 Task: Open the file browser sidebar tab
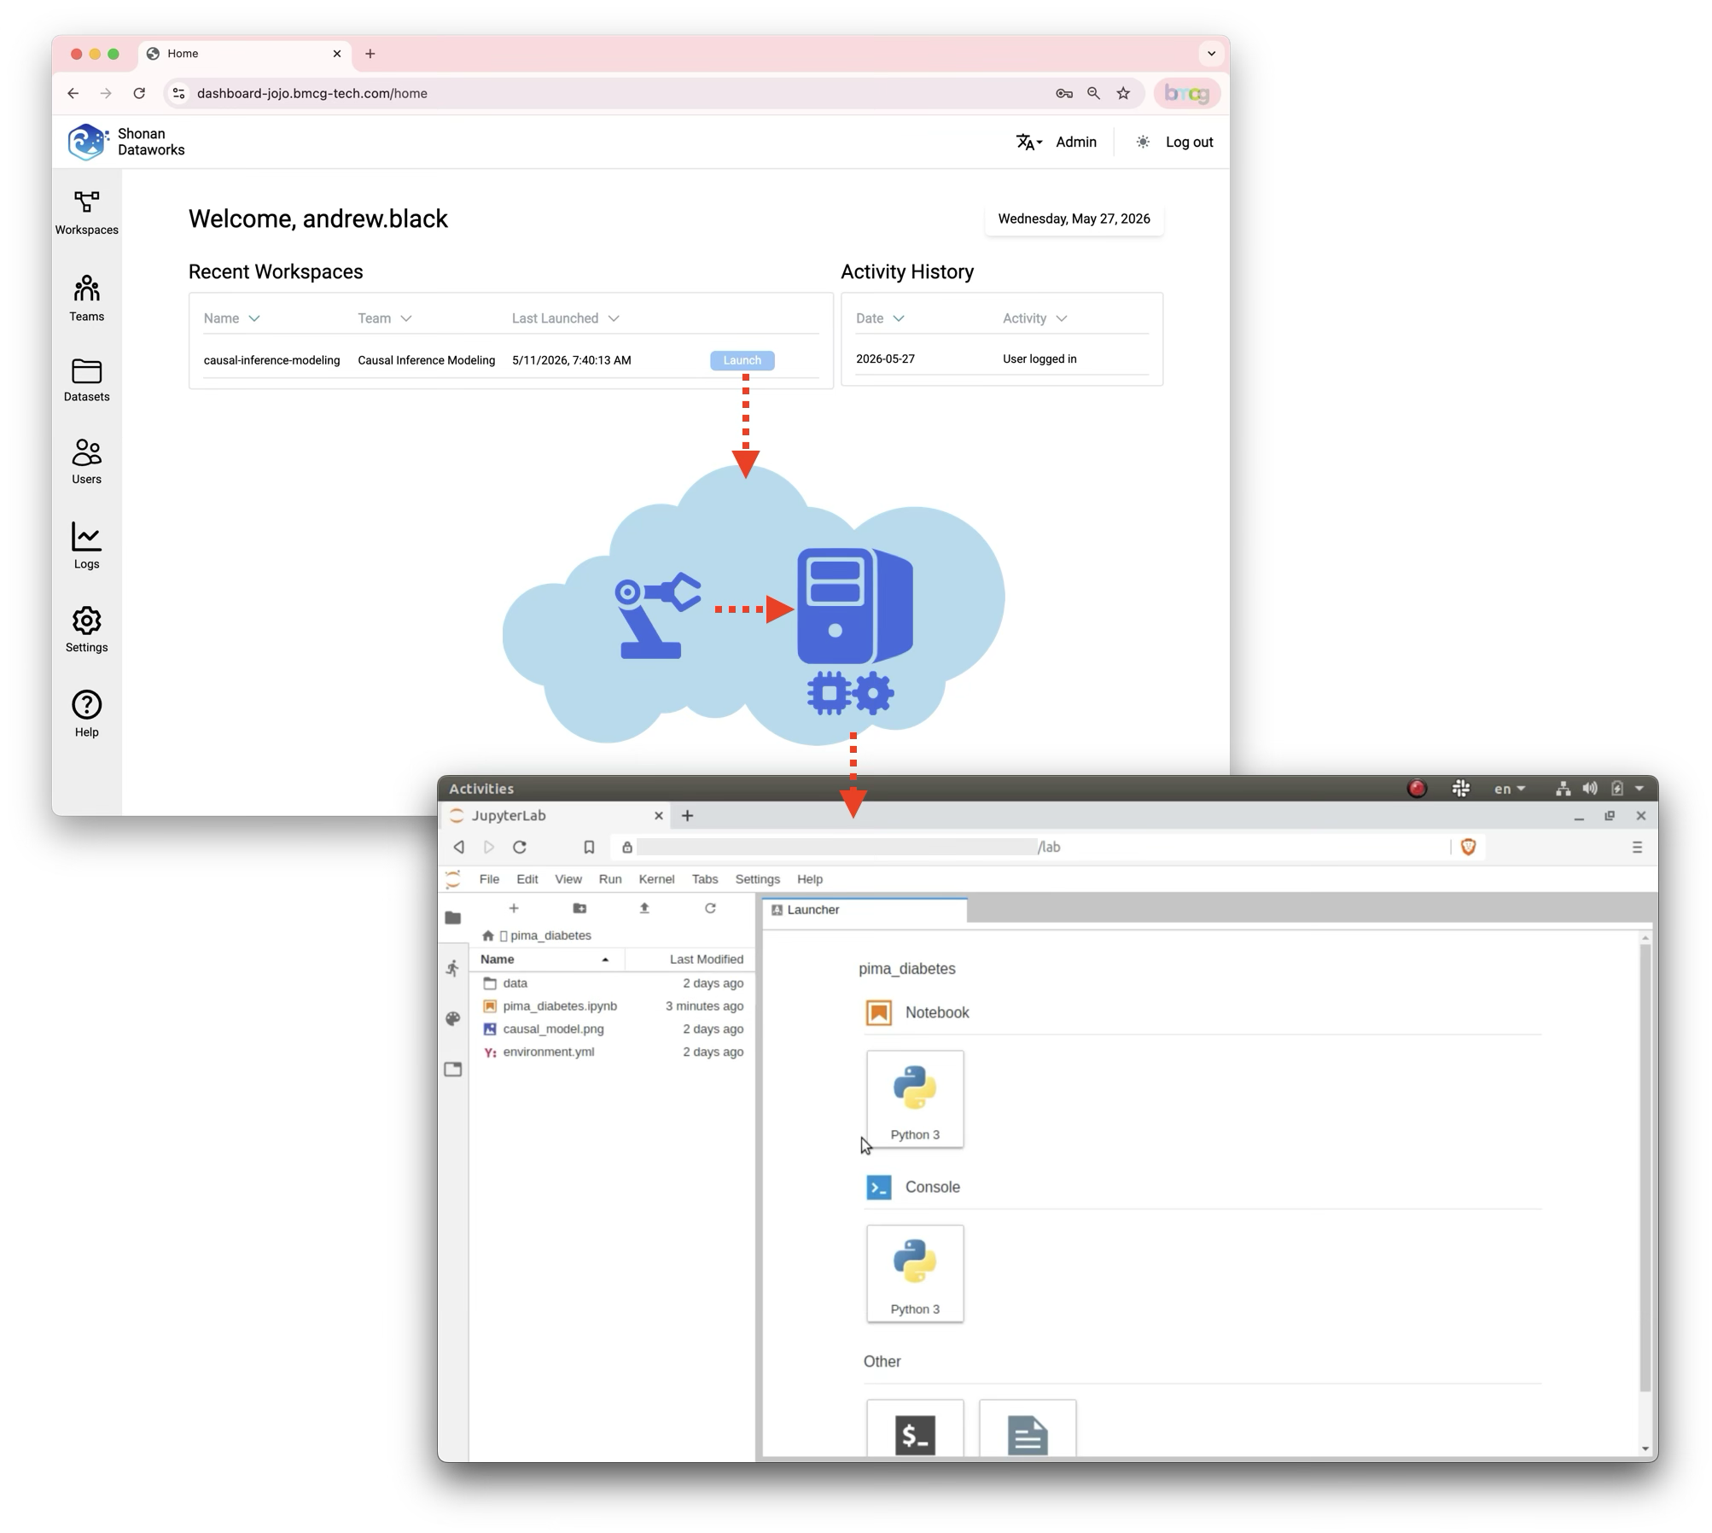click(x=453, y=918)
